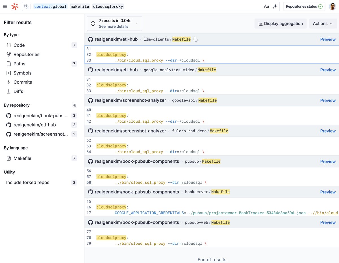This screenshot has width=339, height=263.
Task: Open the Makefile link under llm-clients
Action: (x=181, y=39)
